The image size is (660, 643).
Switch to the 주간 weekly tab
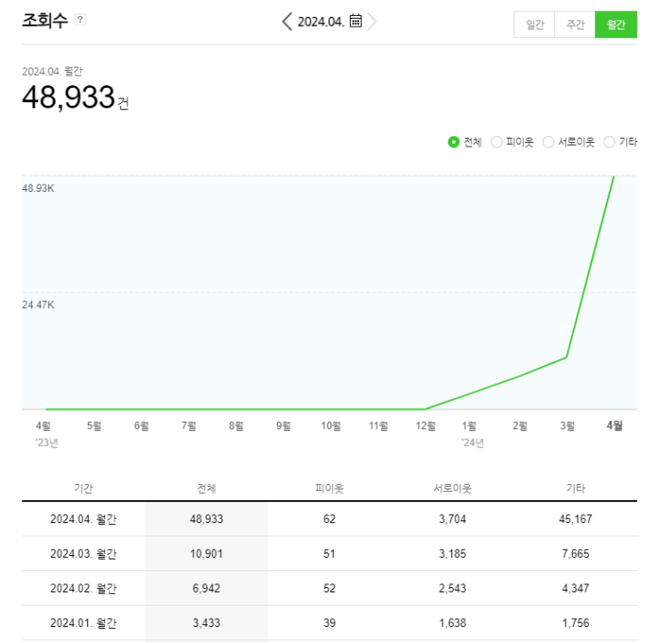pos(575,25)
